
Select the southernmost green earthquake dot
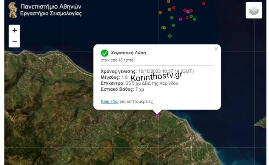[x=170, y=36]
